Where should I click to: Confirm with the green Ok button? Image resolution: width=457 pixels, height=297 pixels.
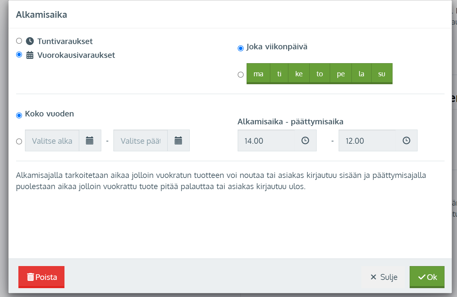pos(427,277)
